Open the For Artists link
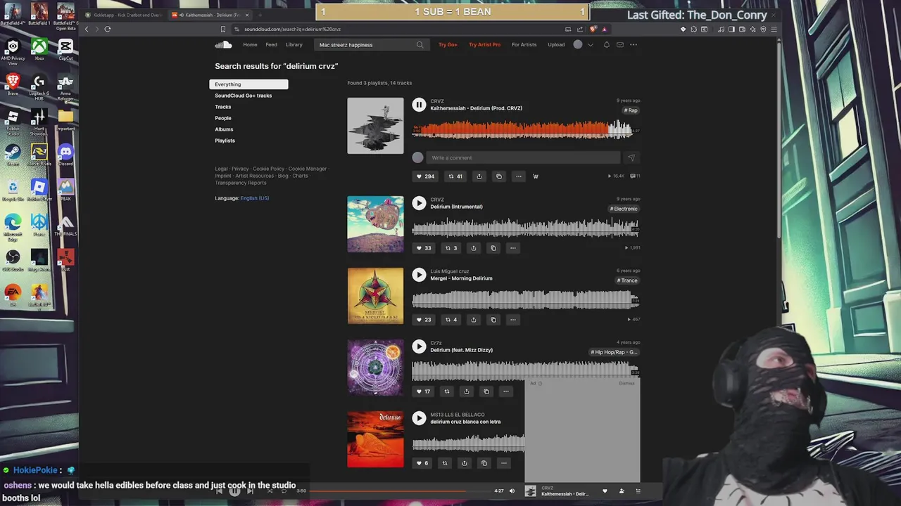The width and height of the screenshot is (901, 506). tap(524, 45)
